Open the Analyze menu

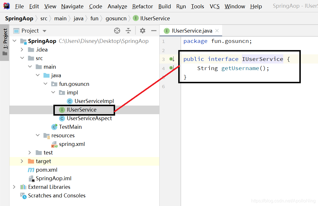117,7
